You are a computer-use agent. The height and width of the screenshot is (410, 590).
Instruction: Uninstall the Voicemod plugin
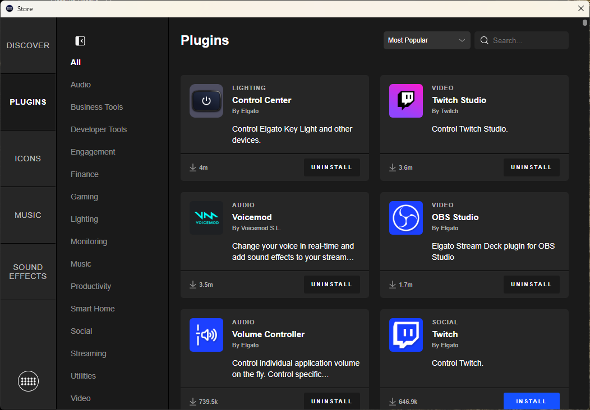pyautogui.click(x=331, y=285)
